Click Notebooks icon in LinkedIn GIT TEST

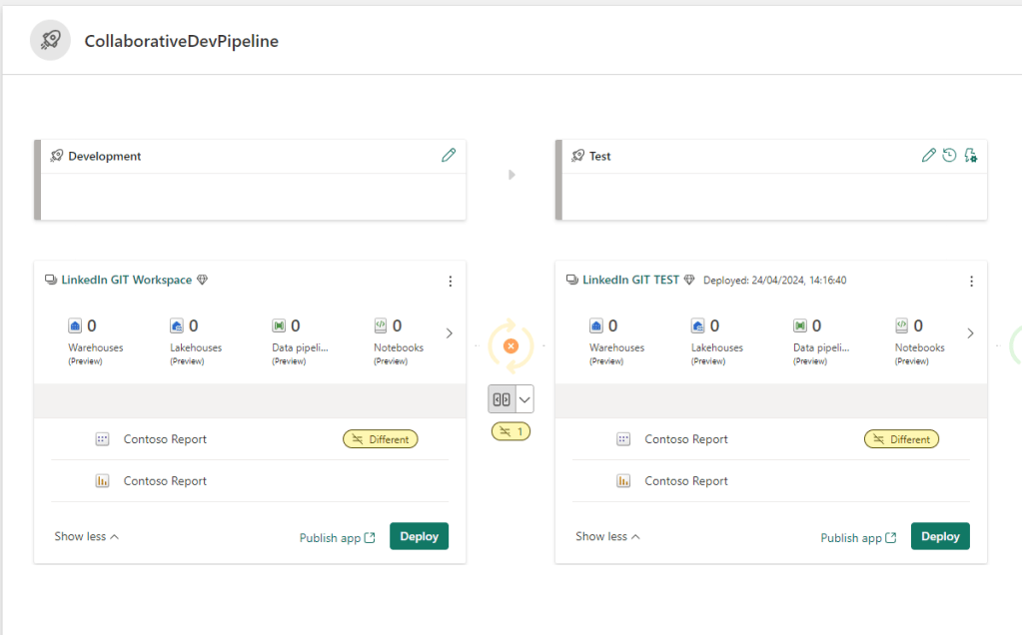(901, 325)
